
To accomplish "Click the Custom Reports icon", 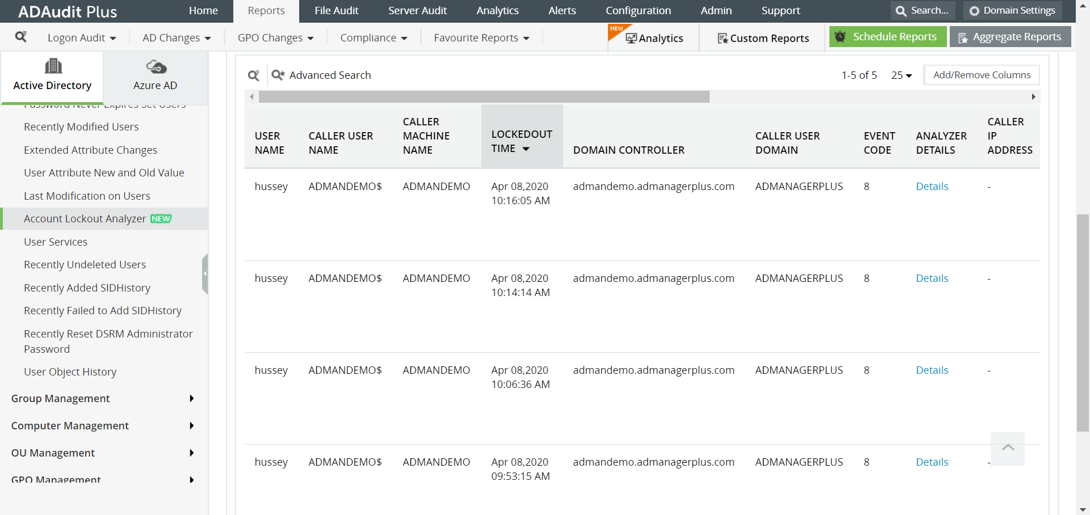I will click(722, 39).
